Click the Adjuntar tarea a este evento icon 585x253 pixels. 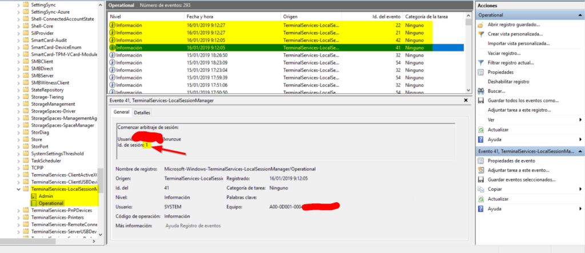(481, 170)
